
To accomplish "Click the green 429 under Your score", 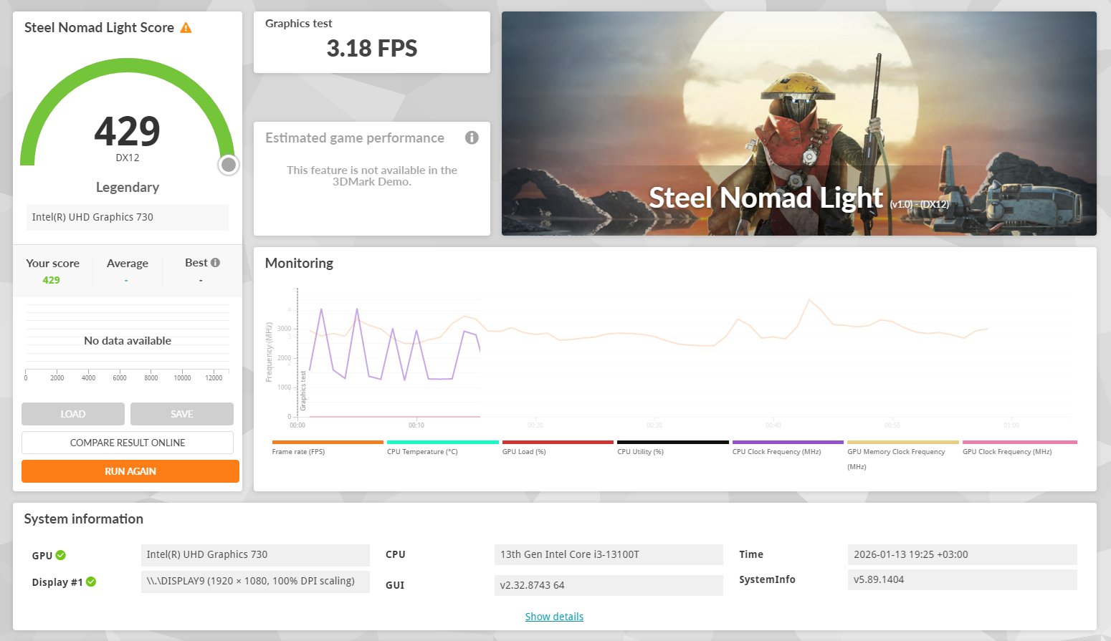I will pyautogui.click(x=52, y=280).
